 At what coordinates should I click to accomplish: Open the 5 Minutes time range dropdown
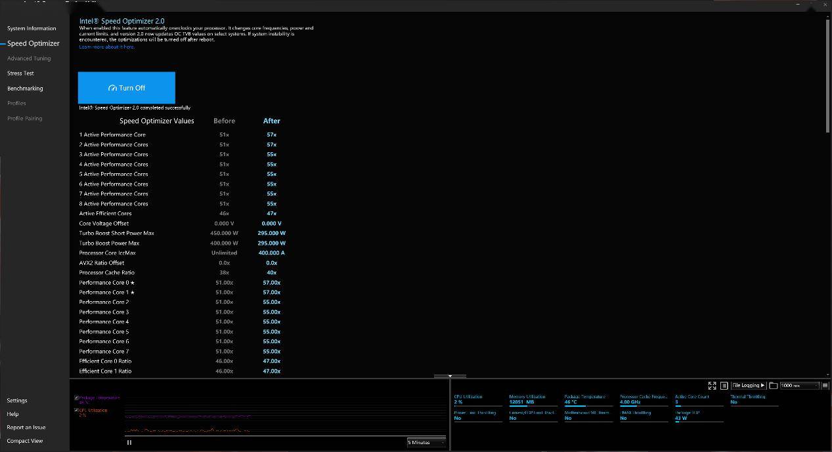coord(426,442)
